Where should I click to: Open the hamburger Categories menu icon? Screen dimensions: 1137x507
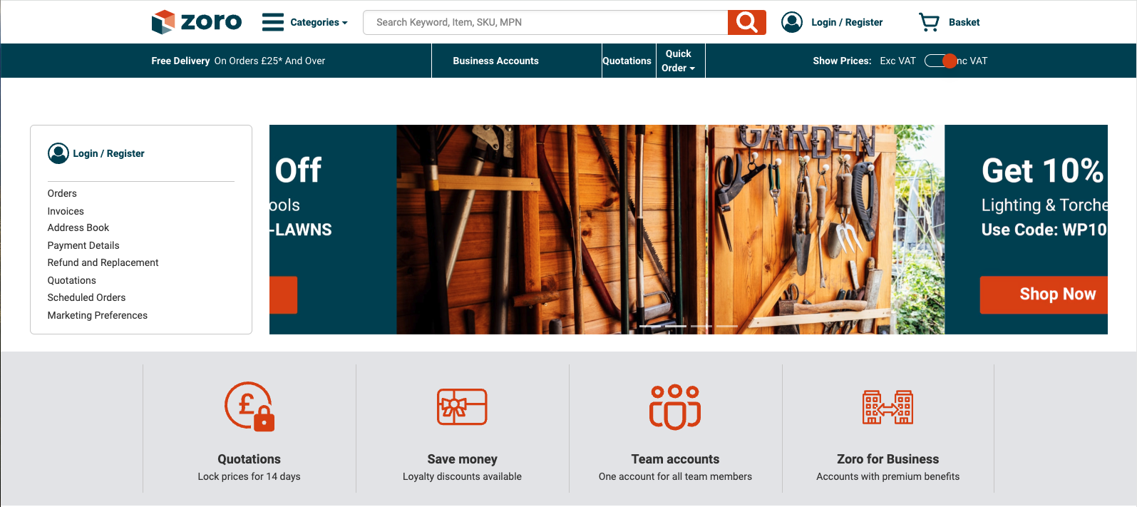273,22
